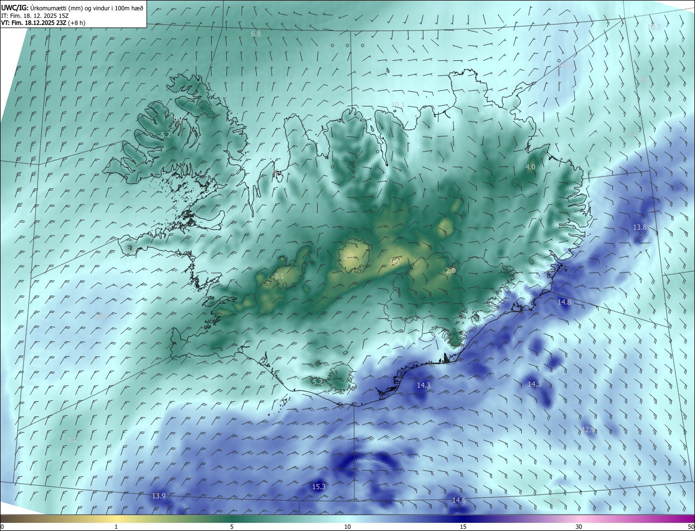Screen dimensions: 695x531
Task: Click the colorbar tick label 50
Action: click(x=691, y=527)
